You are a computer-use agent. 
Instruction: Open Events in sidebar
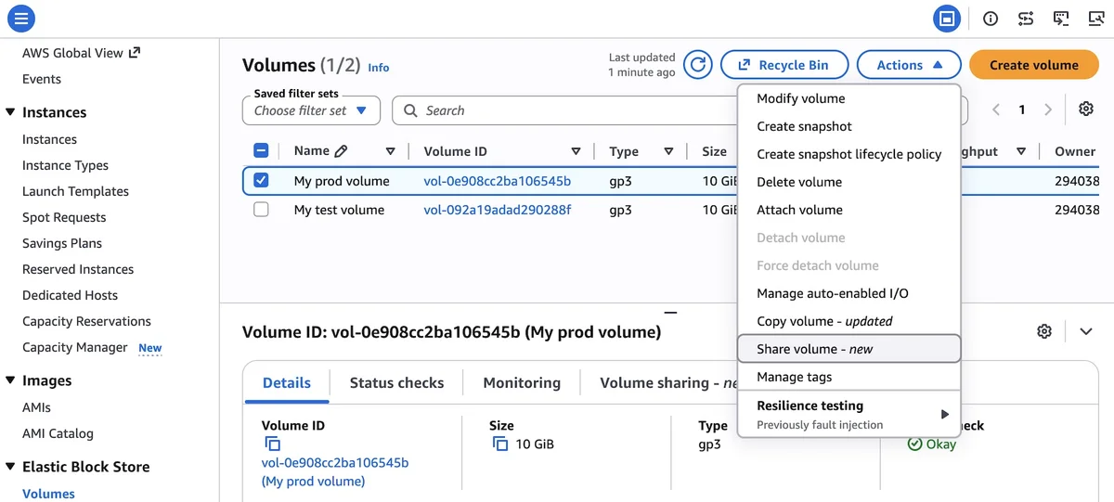click(42, 79)
